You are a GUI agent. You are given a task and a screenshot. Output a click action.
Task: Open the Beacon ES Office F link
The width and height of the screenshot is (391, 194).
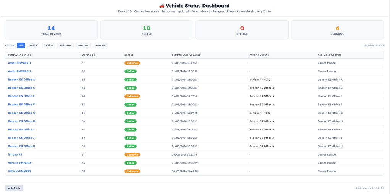pyautogui.click(x=21, y=105)
